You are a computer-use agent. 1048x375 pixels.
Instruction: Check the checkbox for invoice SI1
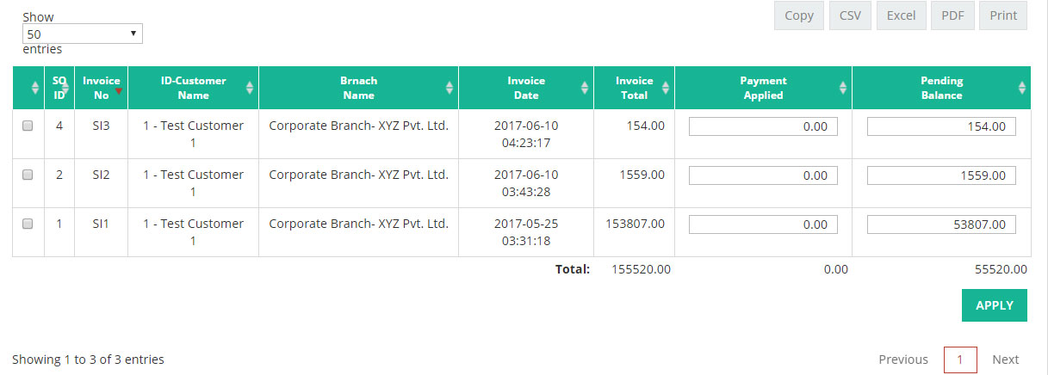click(28, 224)
